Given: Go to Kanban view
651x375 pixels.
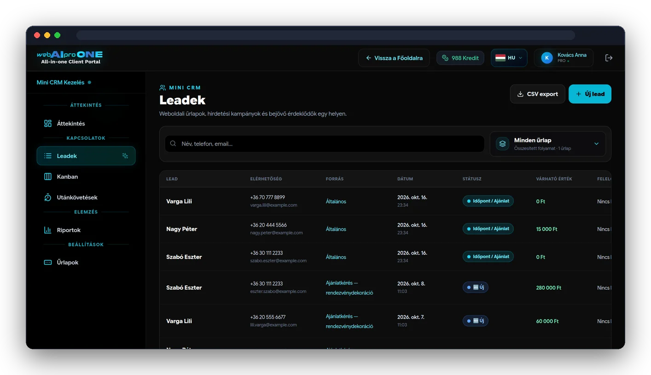Looking at the screenshot, I should [x=86, y=176].
